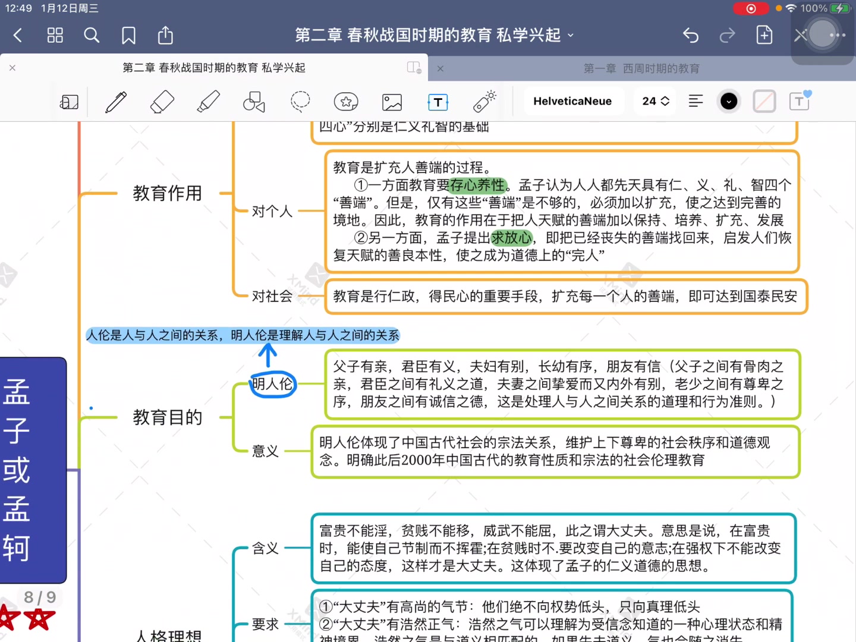Screen dimensions: 856x642
Task: Open text box style favorites
Action: point(800,101)
